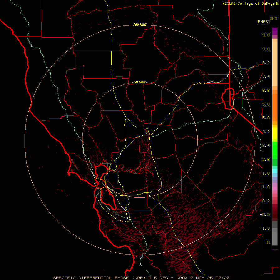Click the DKD product label
The image size is (280, 280).
tap(273, 19)
